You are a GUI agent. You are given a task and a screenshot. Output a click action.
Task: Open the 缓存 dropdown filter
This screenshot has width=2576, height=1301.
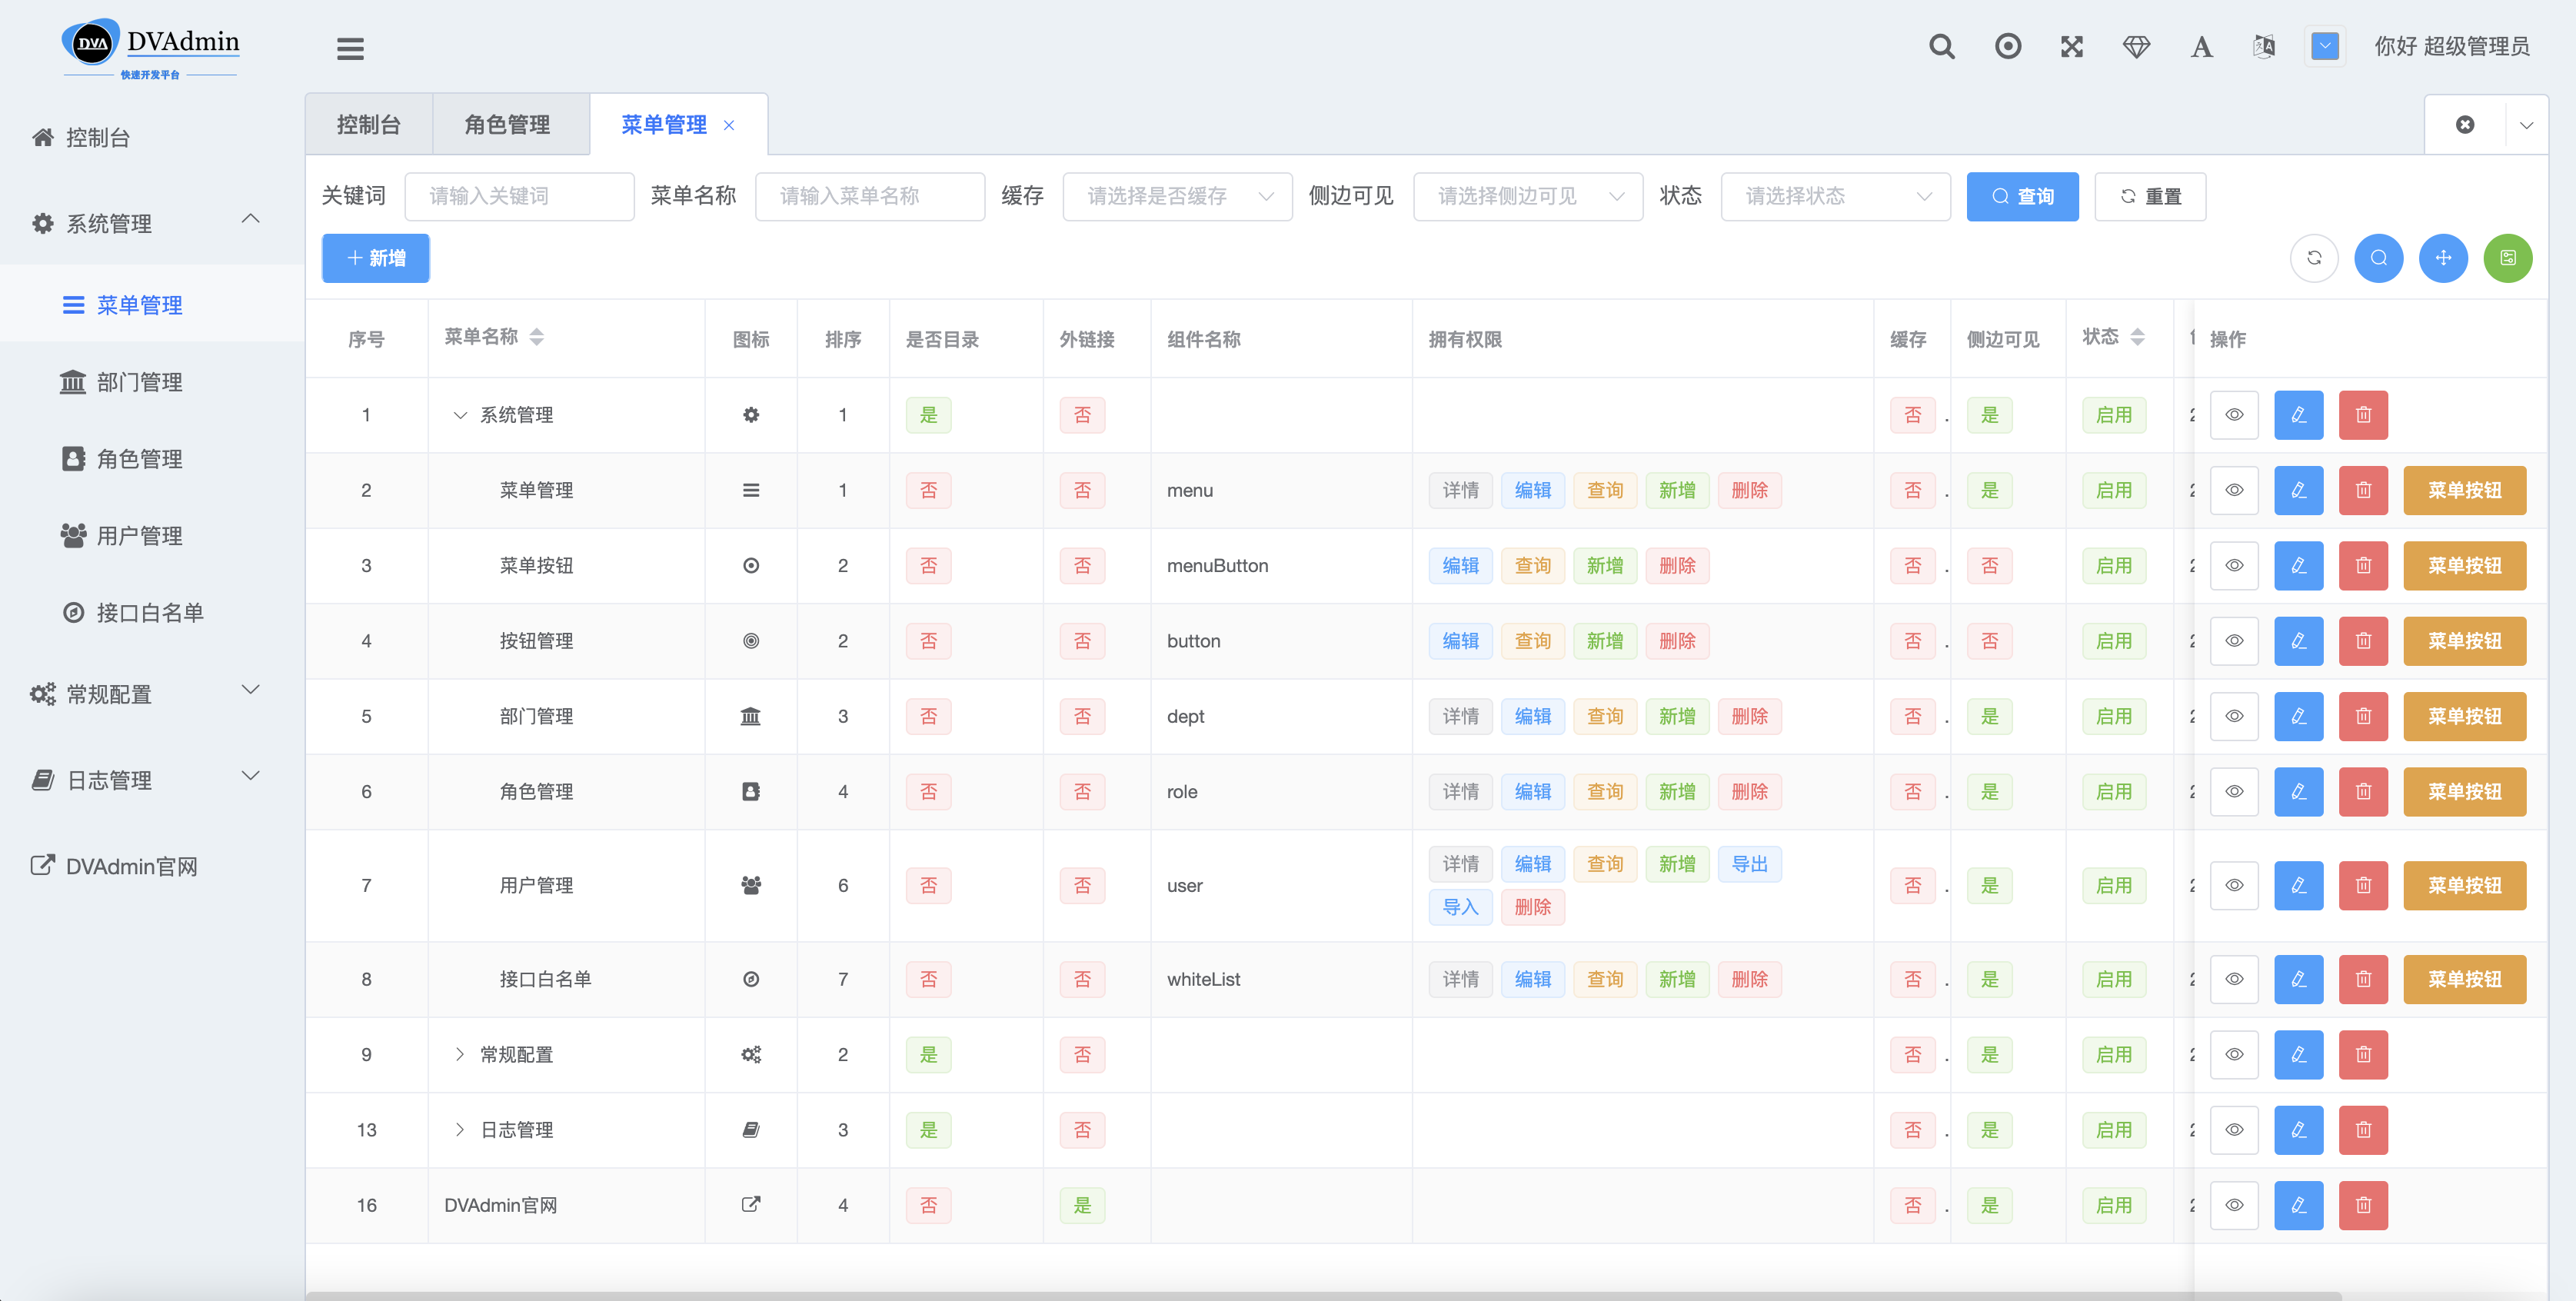[1178, 196]
